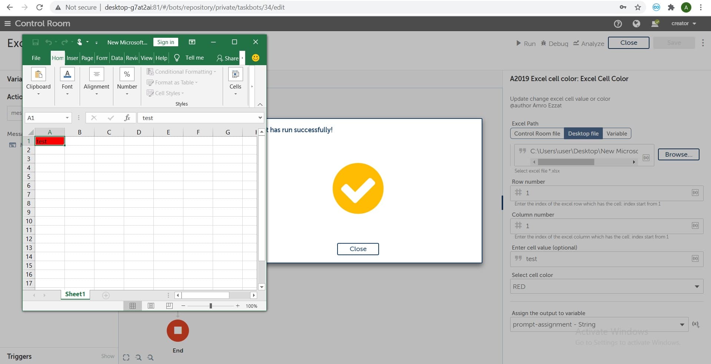711x364 pixels.
Task: Switch to Page Break Preview view icon
Action: (169, 306)
